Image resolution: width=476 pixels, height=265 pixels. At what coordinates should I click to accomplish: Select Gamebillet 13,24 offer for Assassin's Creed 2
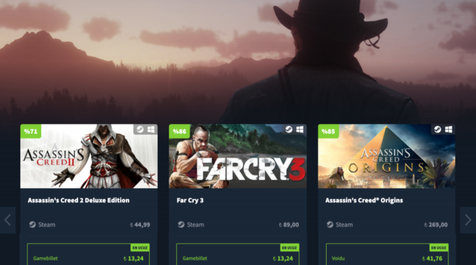88,255
